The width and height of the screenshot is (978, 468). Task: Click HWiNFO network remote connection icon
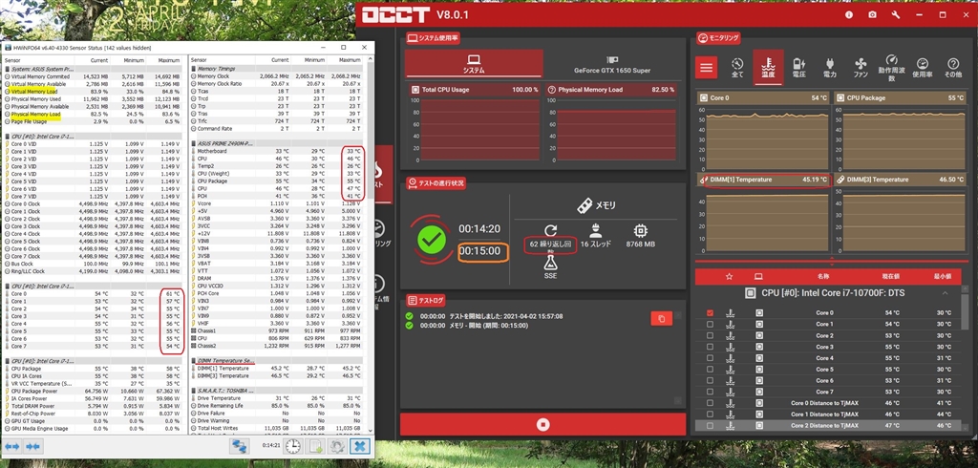pyautogui.click(x=239, y=446)
